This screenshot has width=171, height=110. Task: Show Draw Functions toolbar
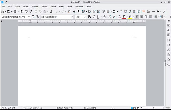(x=164, y=11)
